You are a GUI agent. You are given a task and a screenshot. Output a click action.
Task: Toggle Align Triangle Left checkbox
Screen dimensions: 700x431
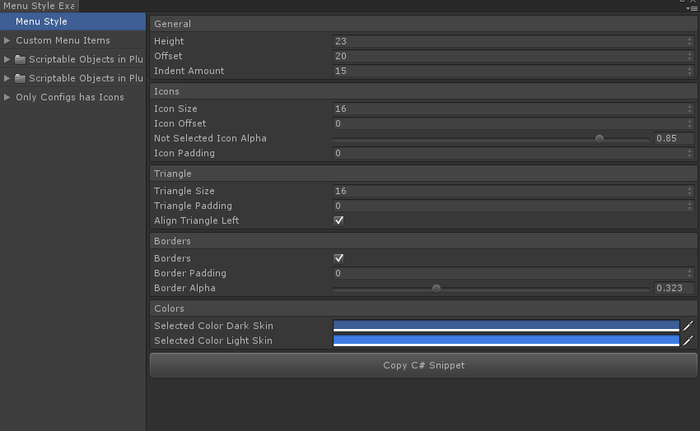(338, 220)
